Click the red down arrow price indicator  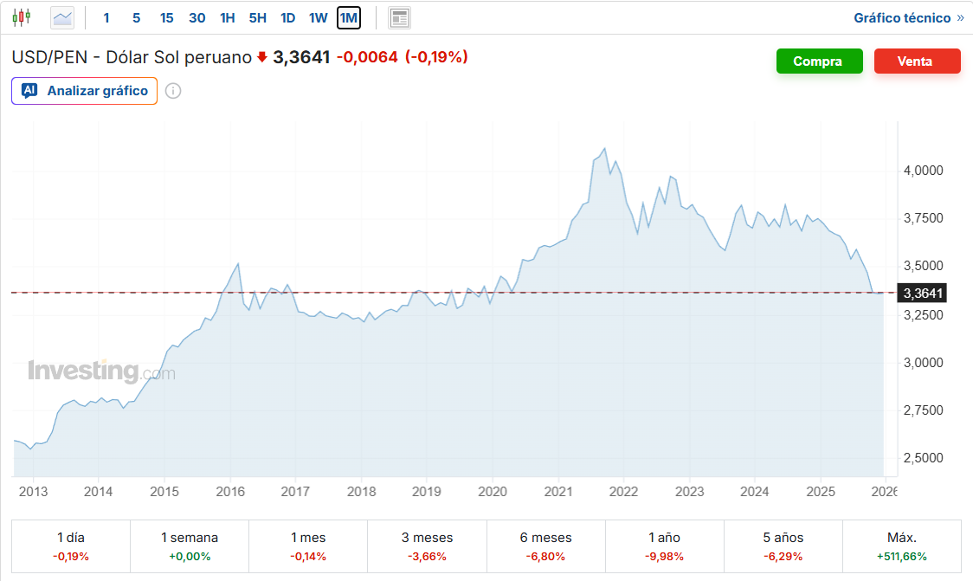coord(262,57)
